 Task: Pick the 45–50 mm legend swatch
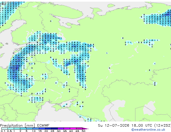tap(79, 128)
